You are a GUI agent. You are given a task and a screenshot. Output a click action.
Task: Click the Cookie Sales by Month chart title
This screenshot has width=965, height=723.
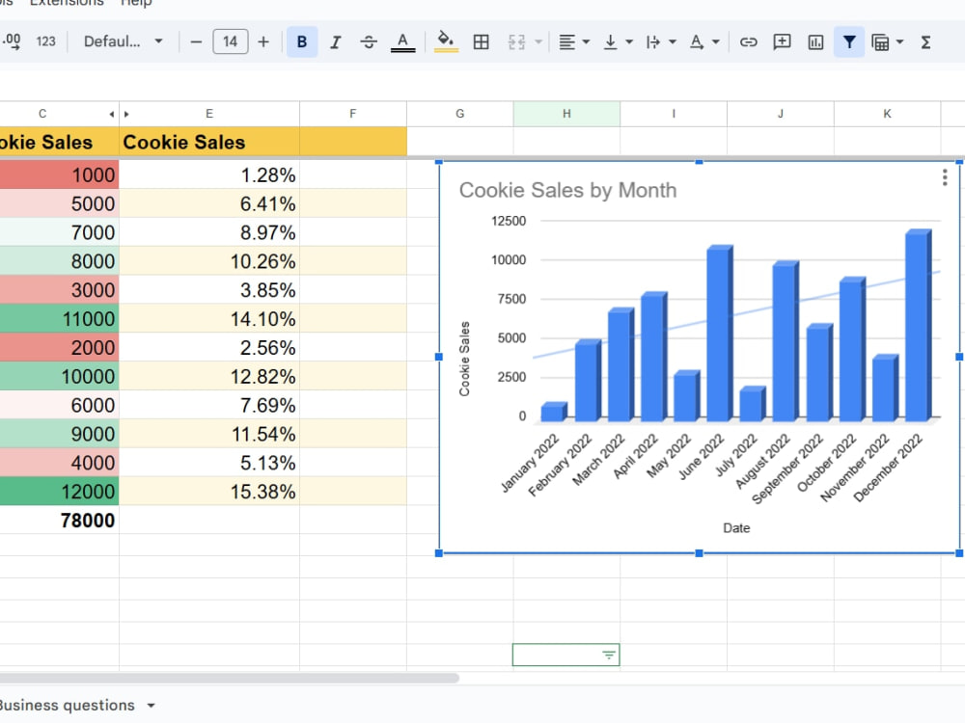[x=567, y=191]
